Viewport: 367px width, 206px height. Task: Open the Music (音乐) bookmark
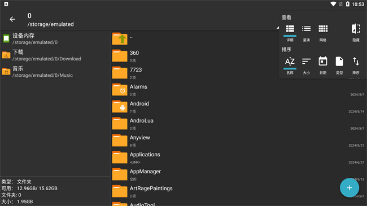pyautogui.click(x=55, y=72)
